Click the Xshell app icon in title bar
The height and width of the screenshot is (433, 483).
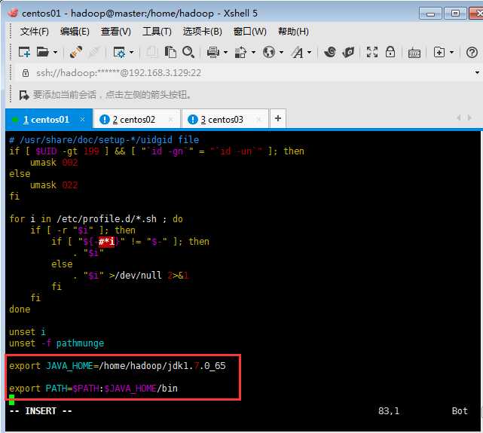pyautogui.click(x=13, y=13)
